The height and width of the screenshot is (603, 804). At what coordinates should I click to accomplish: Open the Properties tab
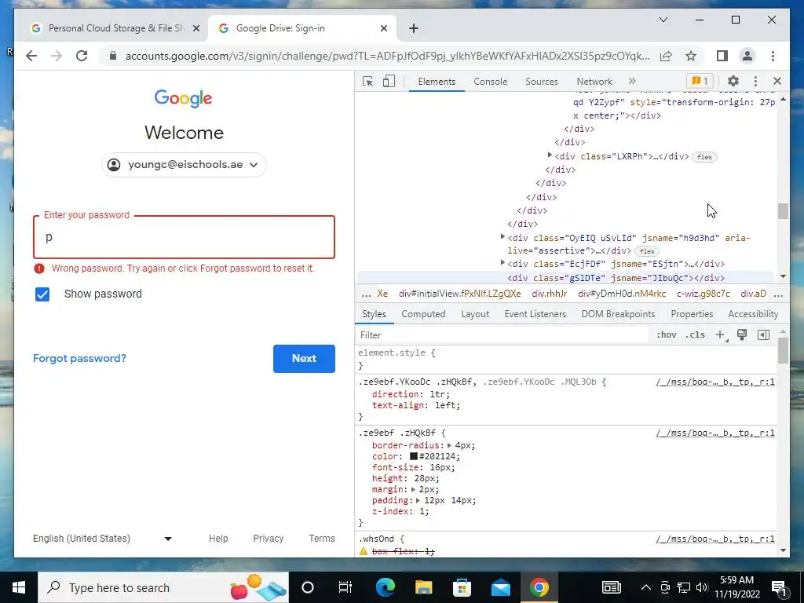692,314
